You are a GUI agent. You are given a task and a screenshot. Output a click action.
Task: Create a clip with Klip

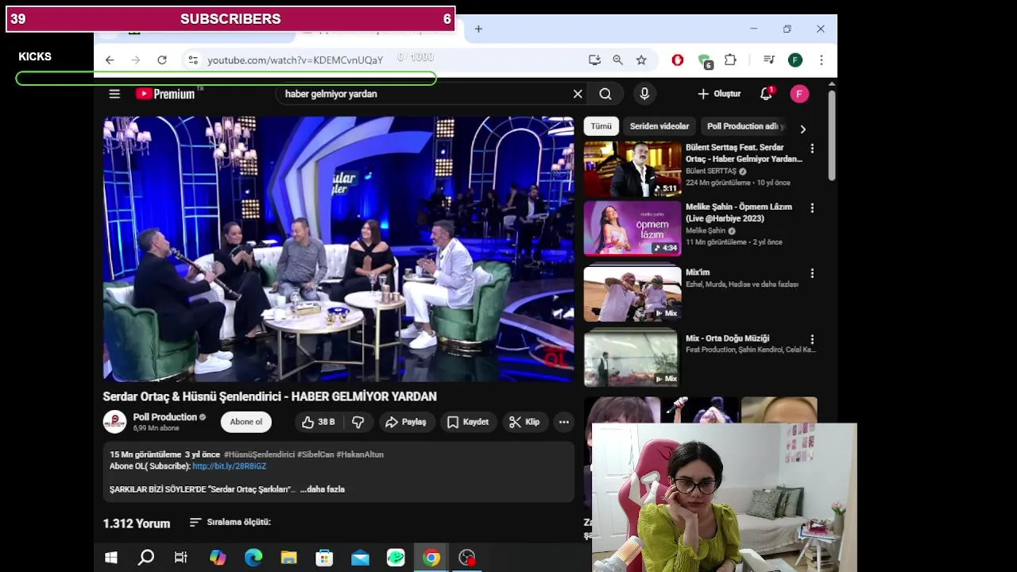point(524,422)
